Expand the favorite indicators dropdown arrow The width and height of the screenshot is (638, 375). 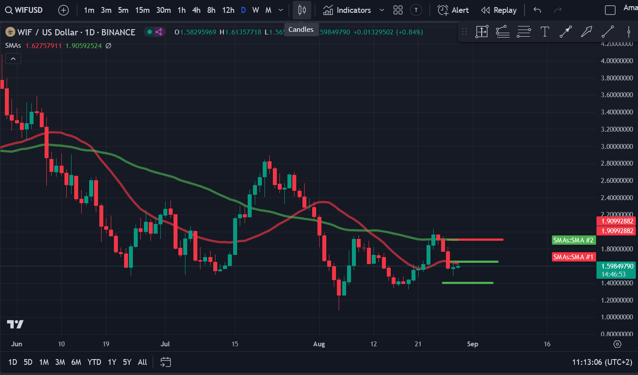[x=382, y=10]
